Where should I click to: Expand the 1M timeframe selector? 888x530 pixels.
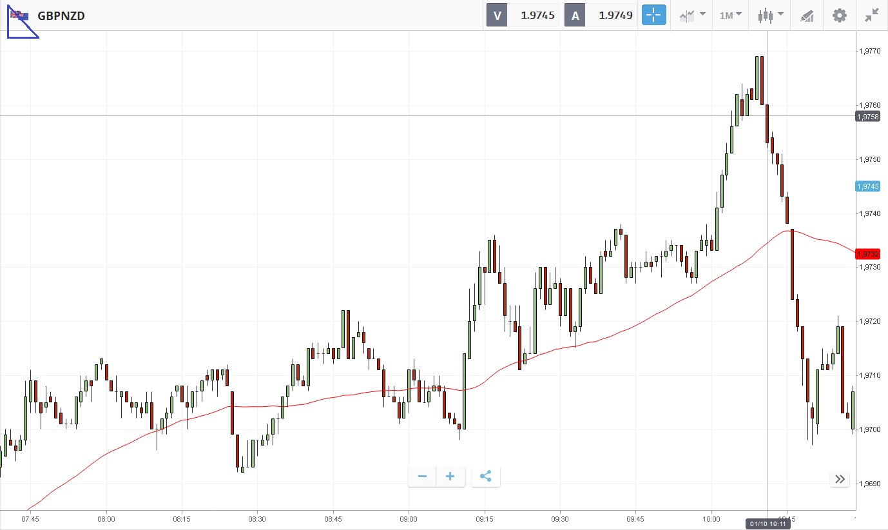click(730, 15)
